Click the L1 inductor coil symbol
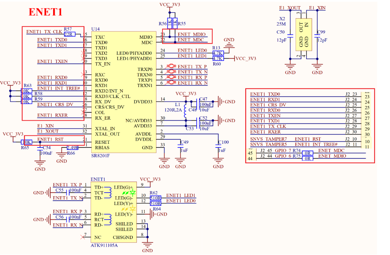 (186, 110)
